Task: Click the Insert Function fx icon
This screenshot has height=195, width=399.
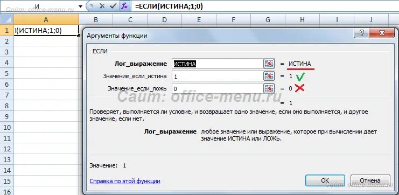Action: pos(124,6)
